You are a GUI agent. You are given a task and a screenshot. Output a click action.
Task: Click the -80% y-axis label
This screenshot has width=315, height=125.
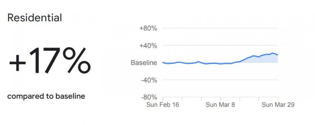point(149,97)
